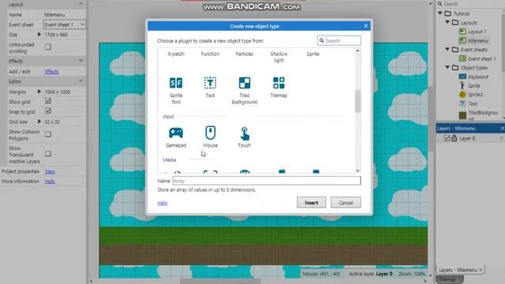Choose the Tiled Background plugin icon

(245, 83)
